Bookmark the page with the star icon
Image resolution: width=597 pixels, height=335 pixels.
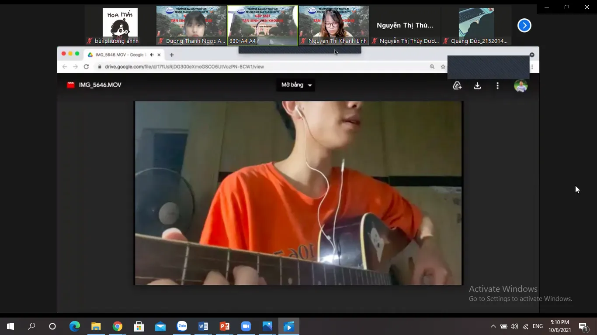(x=443, y=67)
